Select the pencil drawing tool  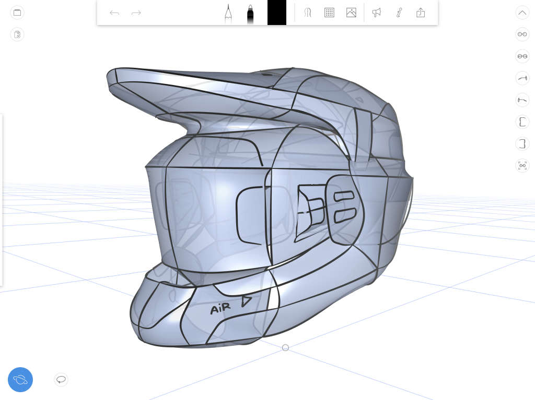coord(228,13)
